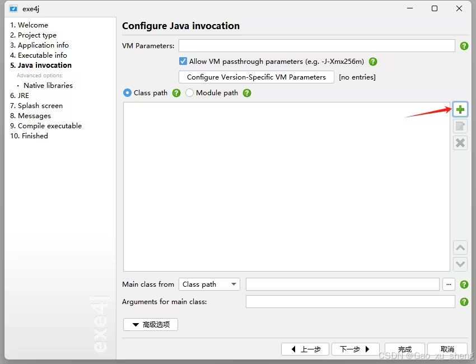476x364 pixels.
Task: Add a class path entry with the plus icon
Action: 460,110
